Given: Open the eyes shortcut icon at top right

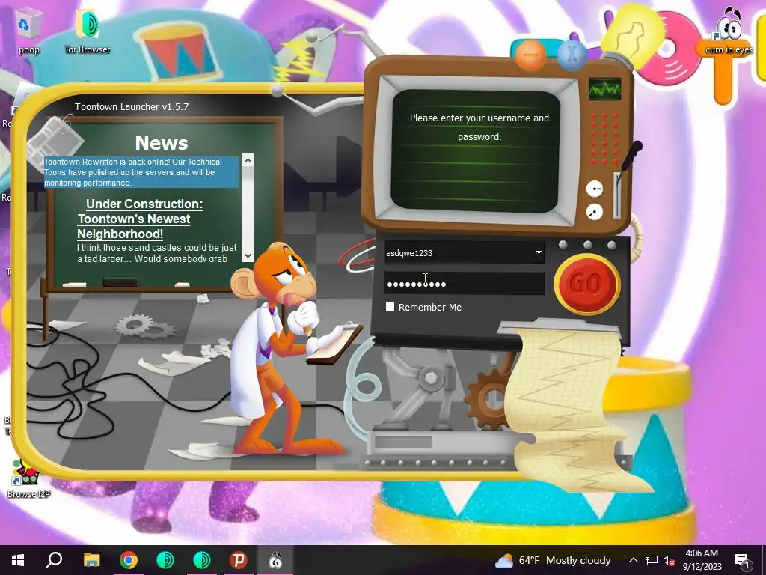Looking at the screenshot, I should tap(729, 31).
